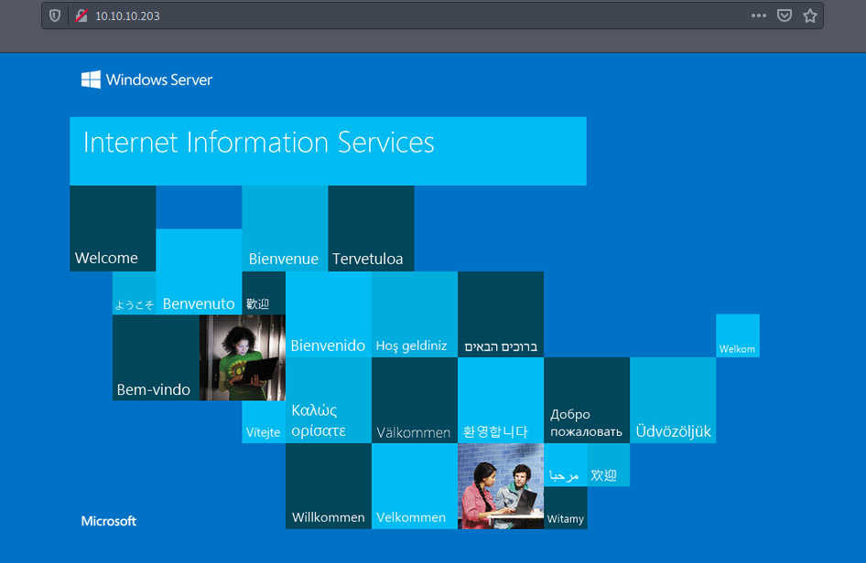Click the Internet Information Services banner
Screen dimensions: 866x563
[x=328, y=151]
